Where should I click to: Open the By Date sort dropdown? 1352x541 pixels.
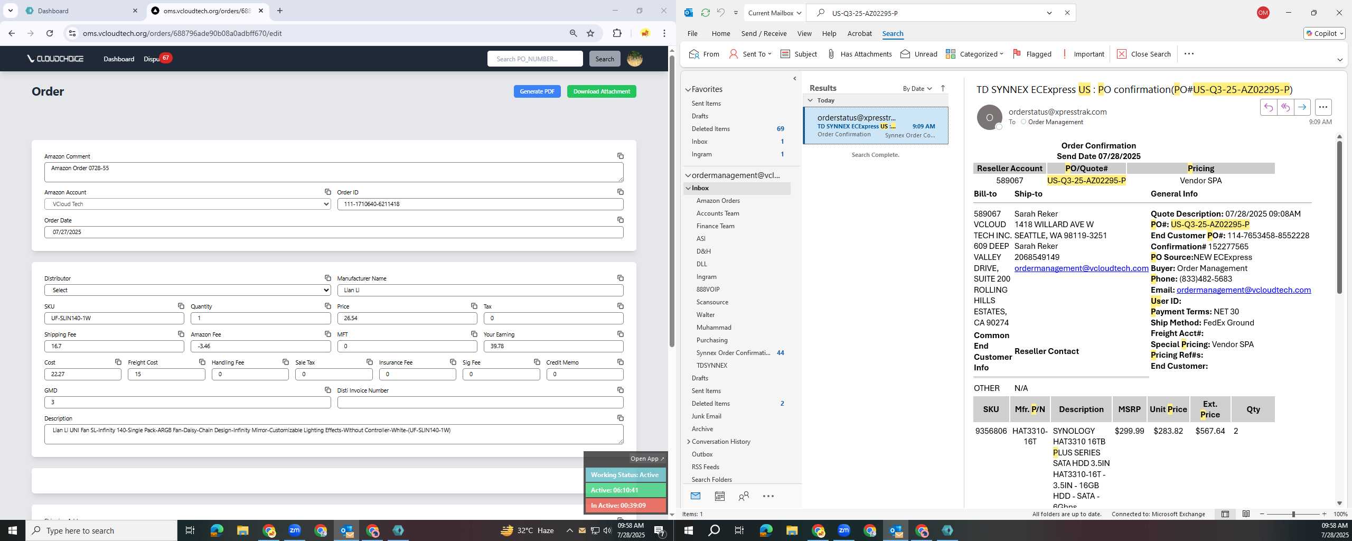[x=917, y=88]
